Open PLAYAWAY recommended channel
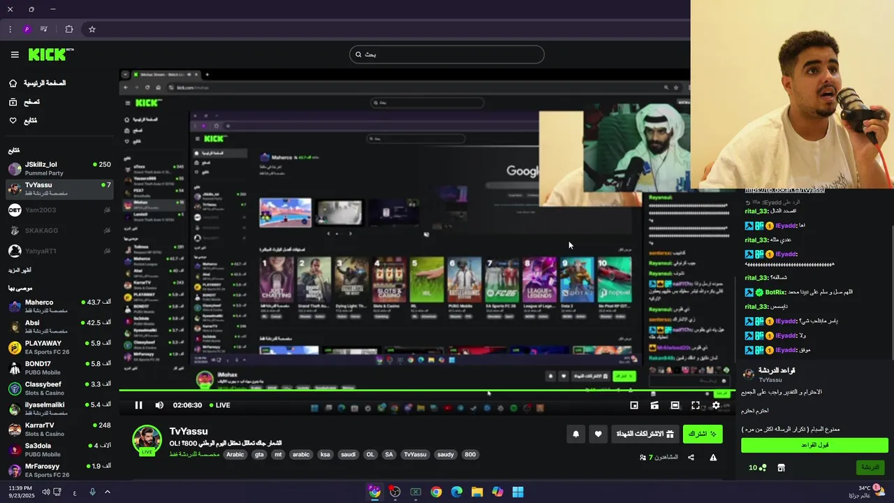The width and height of the screenshot is (894, 503). 59,347
